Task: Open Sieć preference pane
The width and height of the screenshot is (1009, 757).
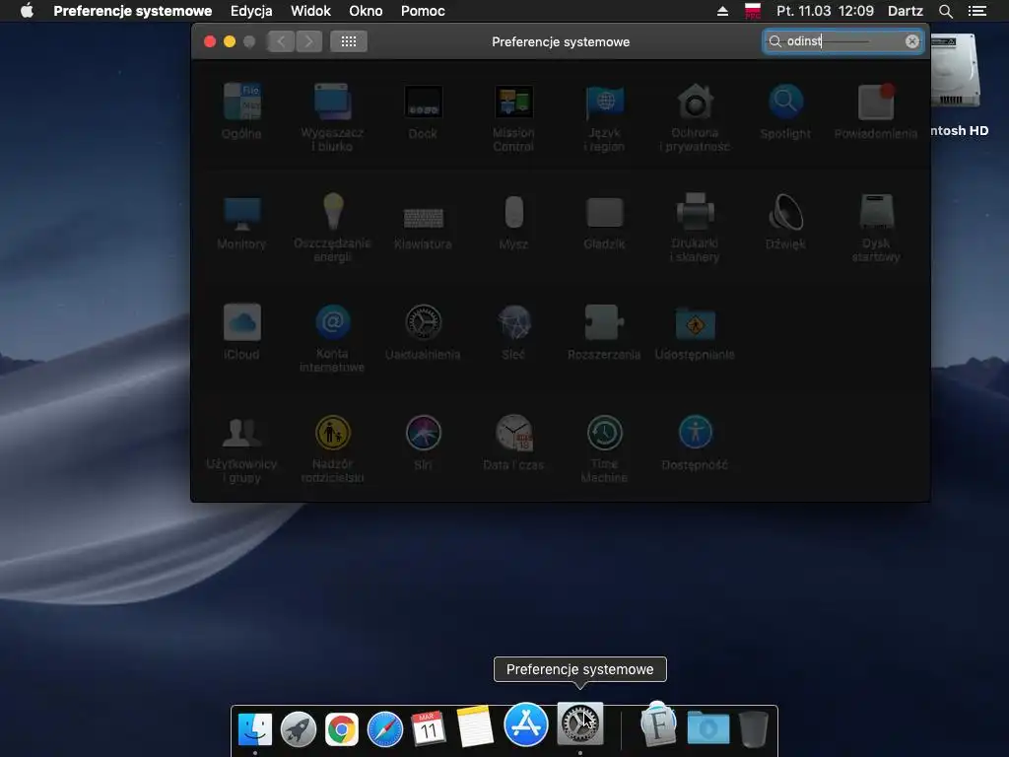Action: (512, 332)
